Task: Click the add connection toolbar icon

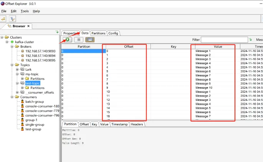Action: click(x=3, y=19)
